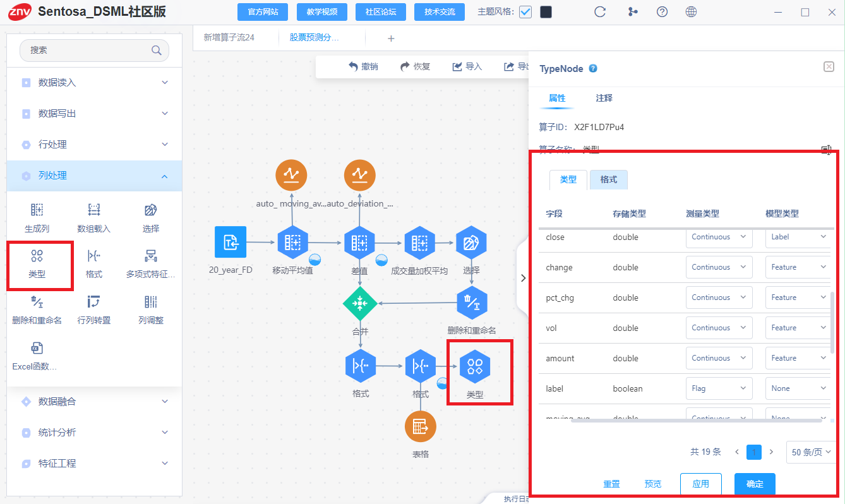Screen dimensions: 845x504
Task: Click the 确定 confirm button
Action: coord(755,484)
